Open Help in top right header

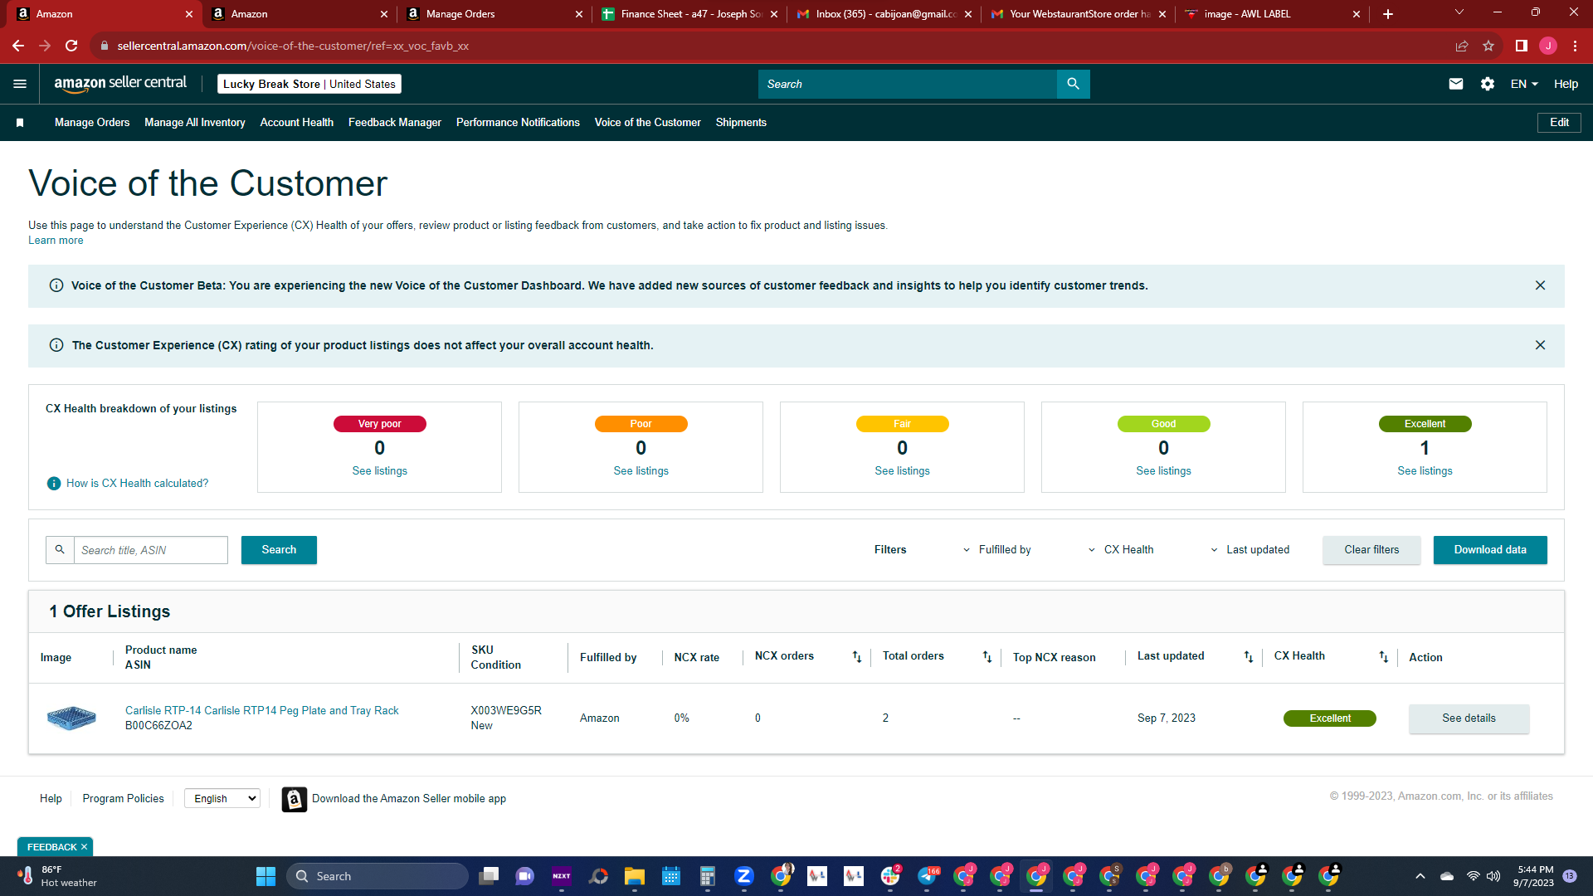1566,84
